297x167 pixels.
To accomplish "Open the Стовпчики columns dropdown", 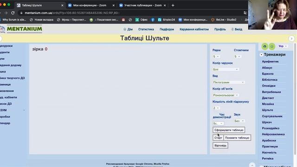I will pyautogui.click(x=237, y=57).
